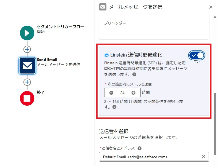Click the '送信者を選択' section heading
The image size is (217, 166).
coord(114,131)
